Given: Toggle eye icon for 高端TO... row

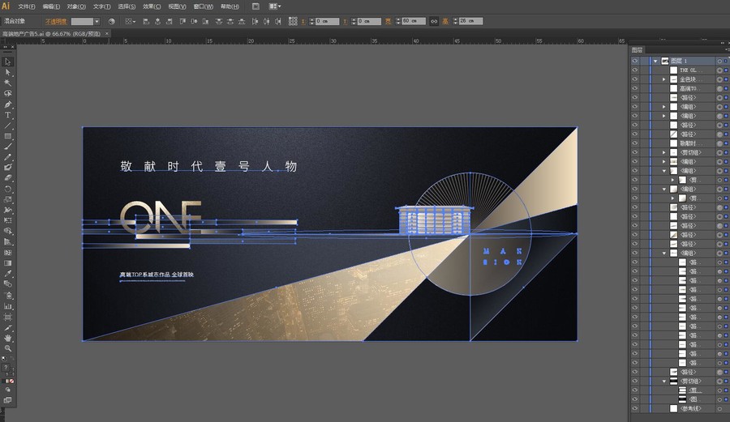Looking at the screenshot, I should click(x=635, y=88).
